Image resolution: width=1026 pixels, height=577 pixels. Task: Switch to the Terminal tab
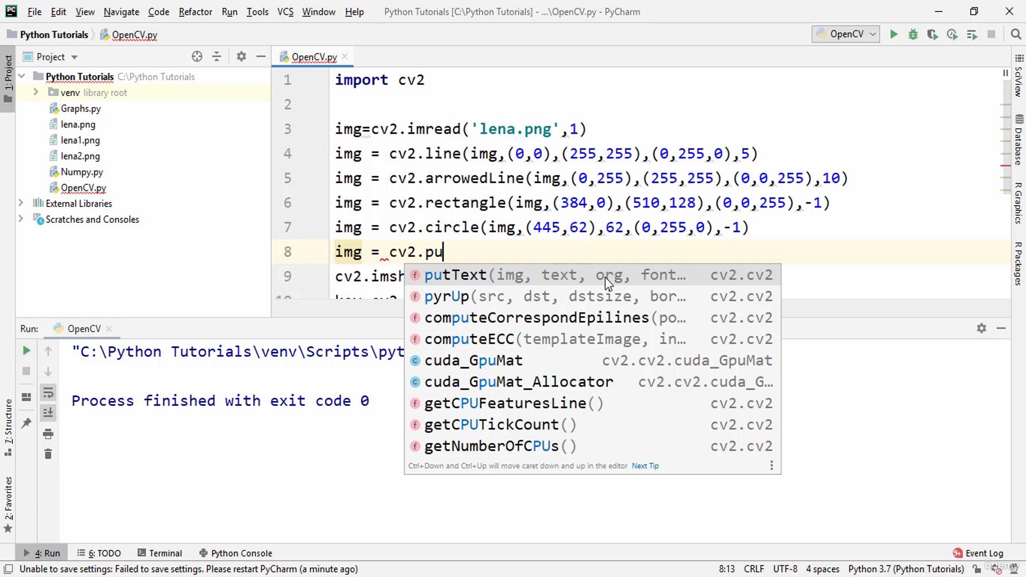click(x=160, y=553)
